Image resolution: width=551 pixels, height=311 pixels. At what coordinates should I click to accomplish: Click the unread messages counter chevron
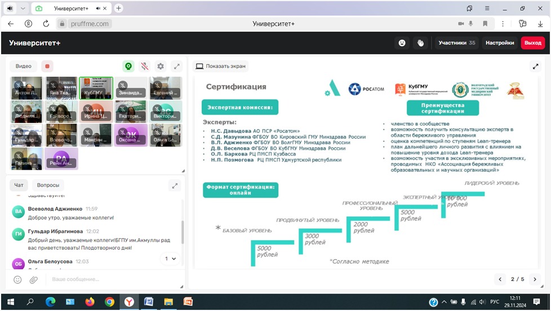click(170, 259)
